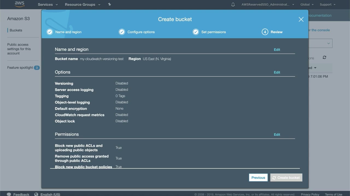Screen dimensions: 350x196
Task: Click the AWS logo home icon
Action: 20,4
